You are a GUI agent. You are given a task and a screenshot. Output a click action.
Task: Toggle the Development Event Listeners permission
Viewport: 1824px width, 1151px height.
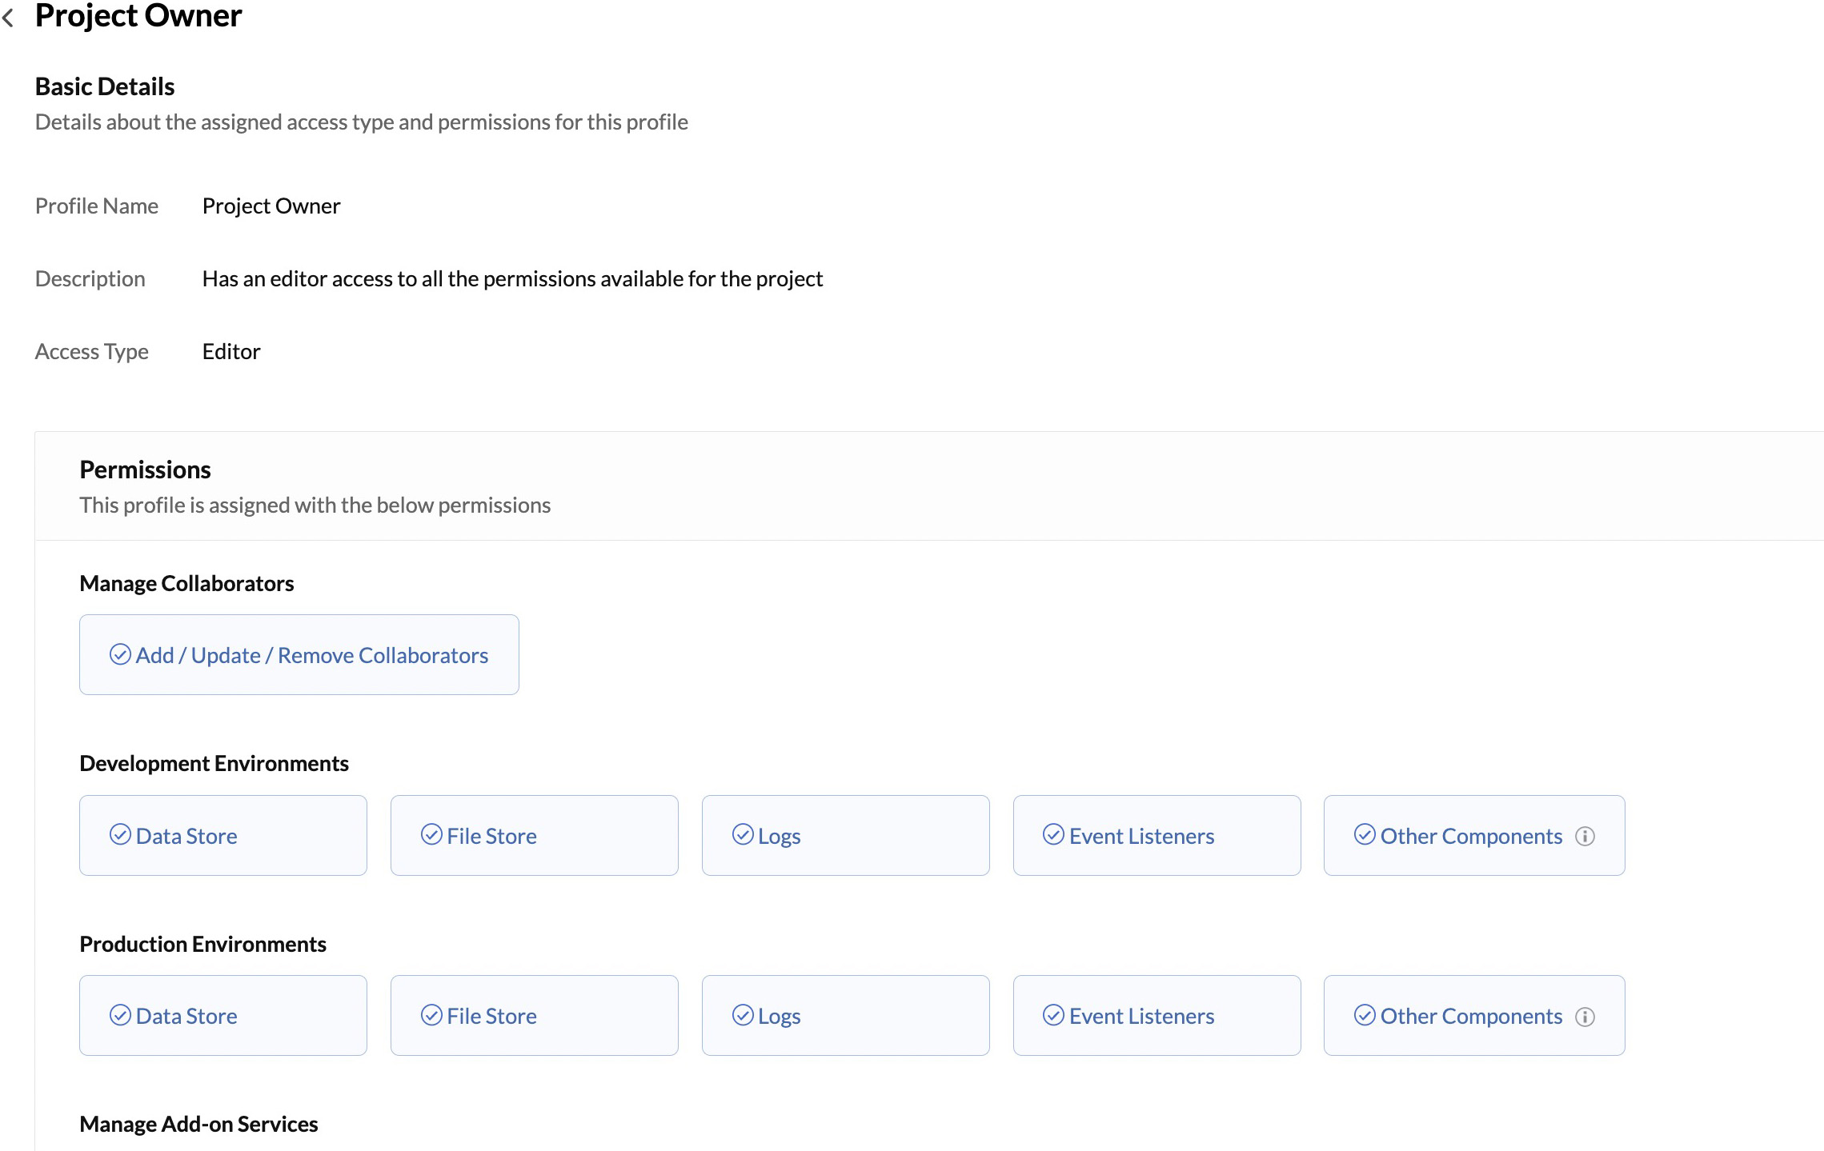tap(1157, 835)
